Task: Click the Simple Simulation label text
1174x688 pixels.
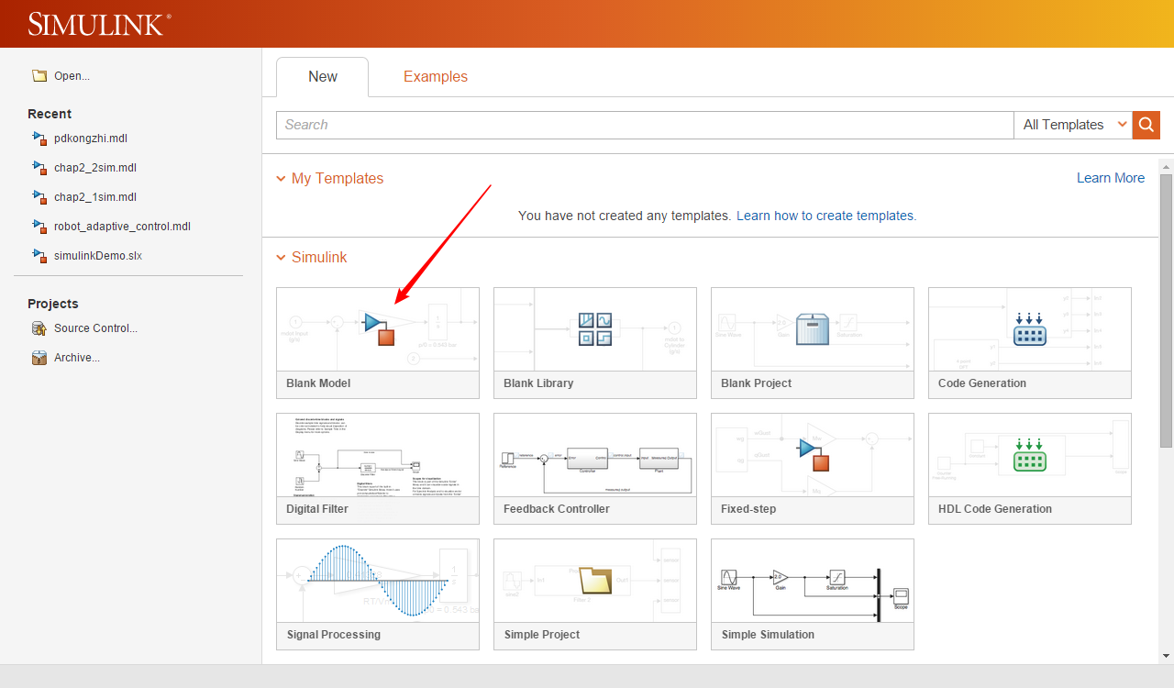Action: (768, 635)
